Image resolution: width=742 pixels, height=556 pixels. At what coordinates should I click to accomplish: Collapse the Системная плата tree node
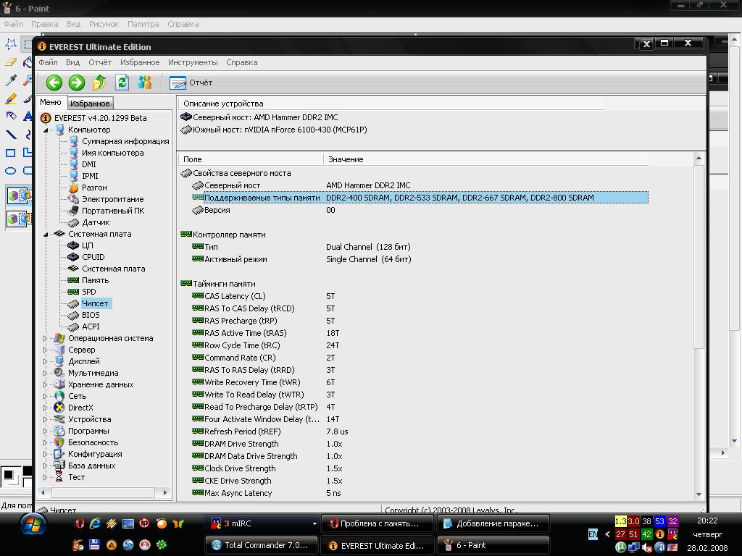point(46,234)
